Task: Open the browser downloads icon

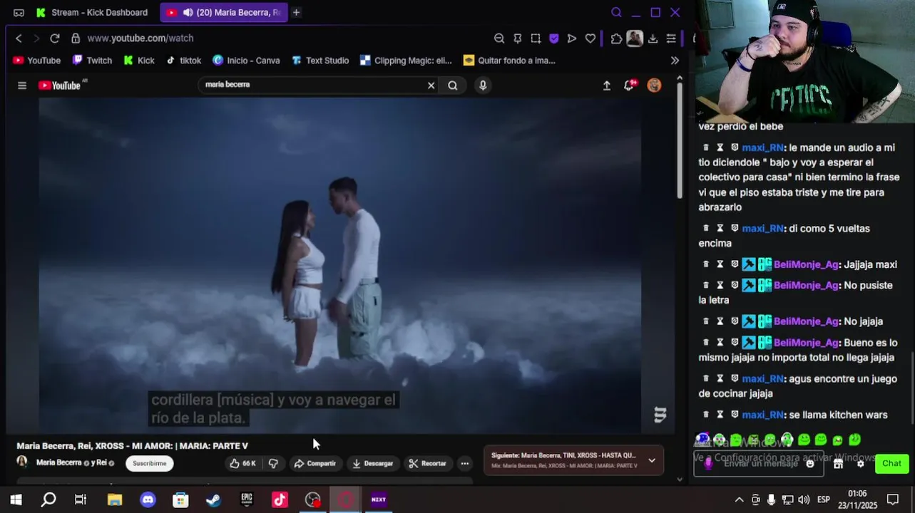Action: pyautogui.click(x=653, y=38)
